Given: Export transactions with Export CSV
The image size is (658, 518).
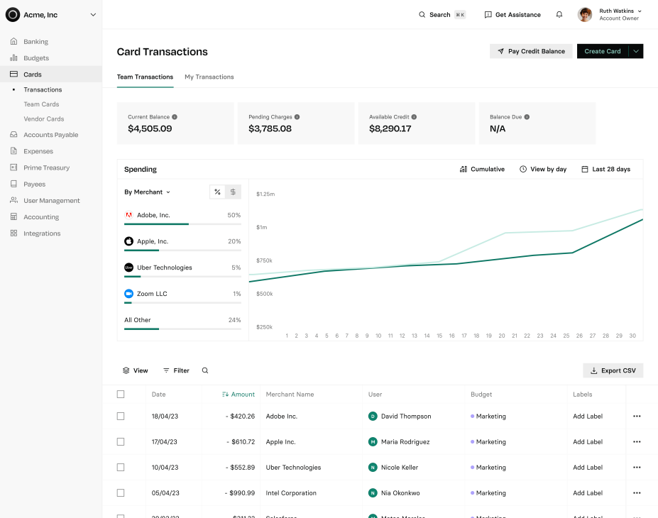Looking at the screenshot, I should click(613, 370).
